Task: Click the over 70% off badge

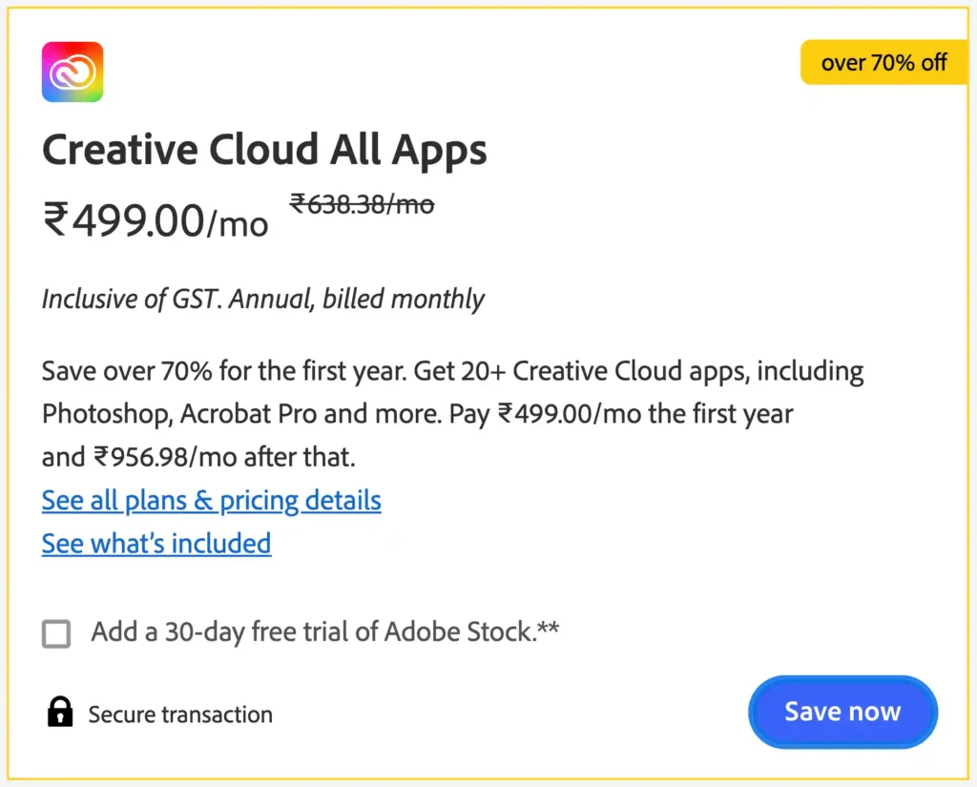Action: (883, 61)
